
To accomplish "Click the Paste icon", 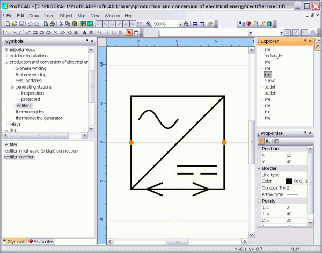I will pyautogui.click(x=75, y=24).
